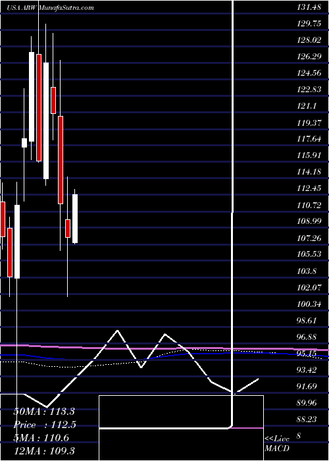This screenshot has width=329, height=461.
Task: Click the 107.26 price axis label
Action: point(309,238)
